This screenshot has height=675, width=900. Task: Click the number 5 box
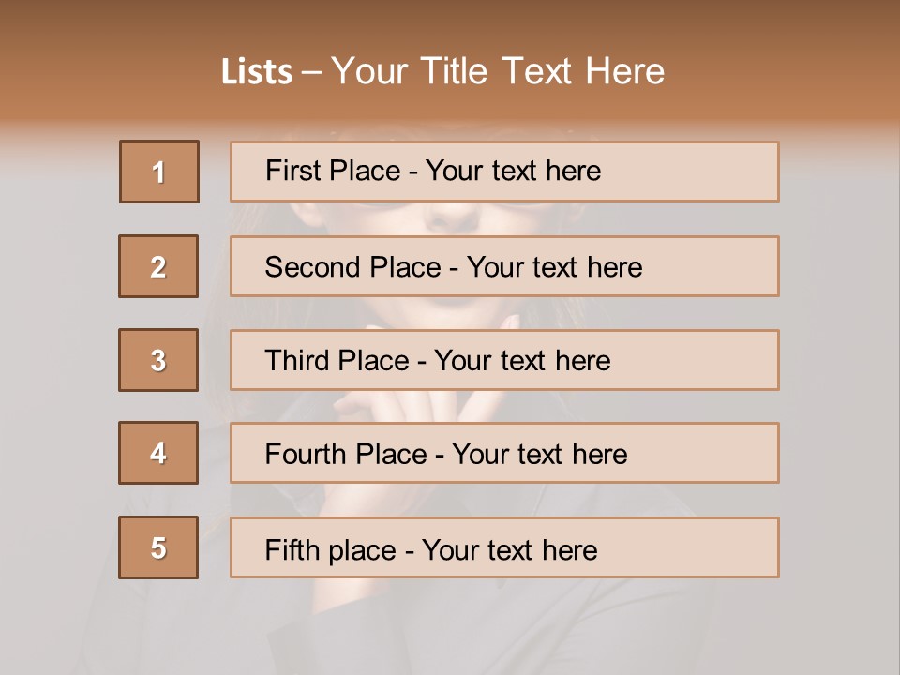[158, 547]
